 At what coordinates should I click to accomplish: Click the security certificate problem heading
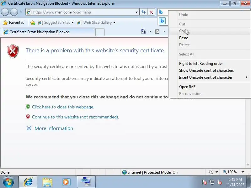click(95, 50)
